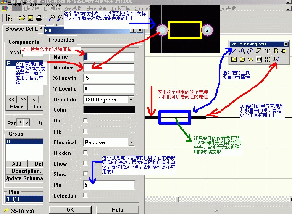Click the Help button in Pin dialog
292x214 pixels.
tap(117, 210)
